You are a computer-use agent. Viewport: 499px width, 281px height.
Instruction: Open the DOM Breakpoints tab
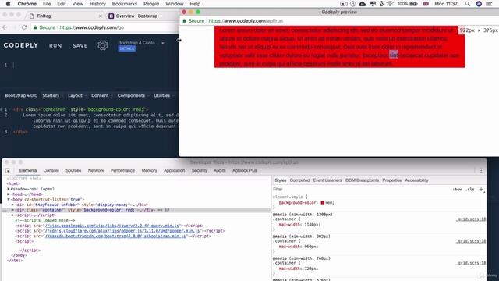(362, 180)
